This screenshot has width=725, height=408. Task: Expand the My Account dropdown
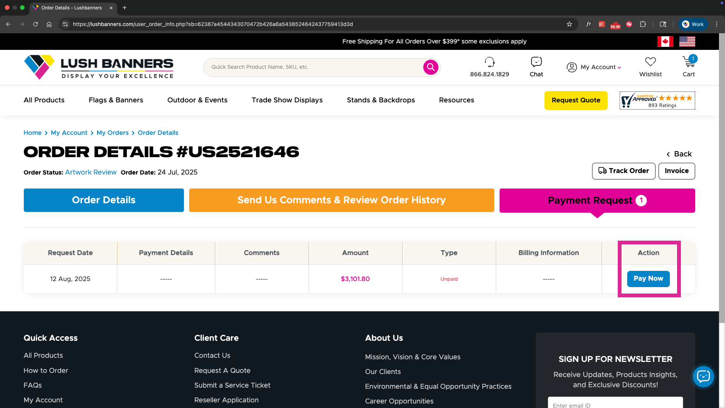pyautogui.click(x=594, y=67)
